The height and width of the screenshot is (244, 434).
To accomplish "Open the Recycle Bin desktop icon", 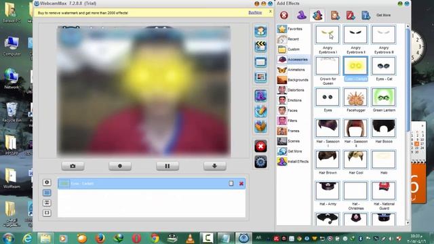I will (x=12, y=113).
